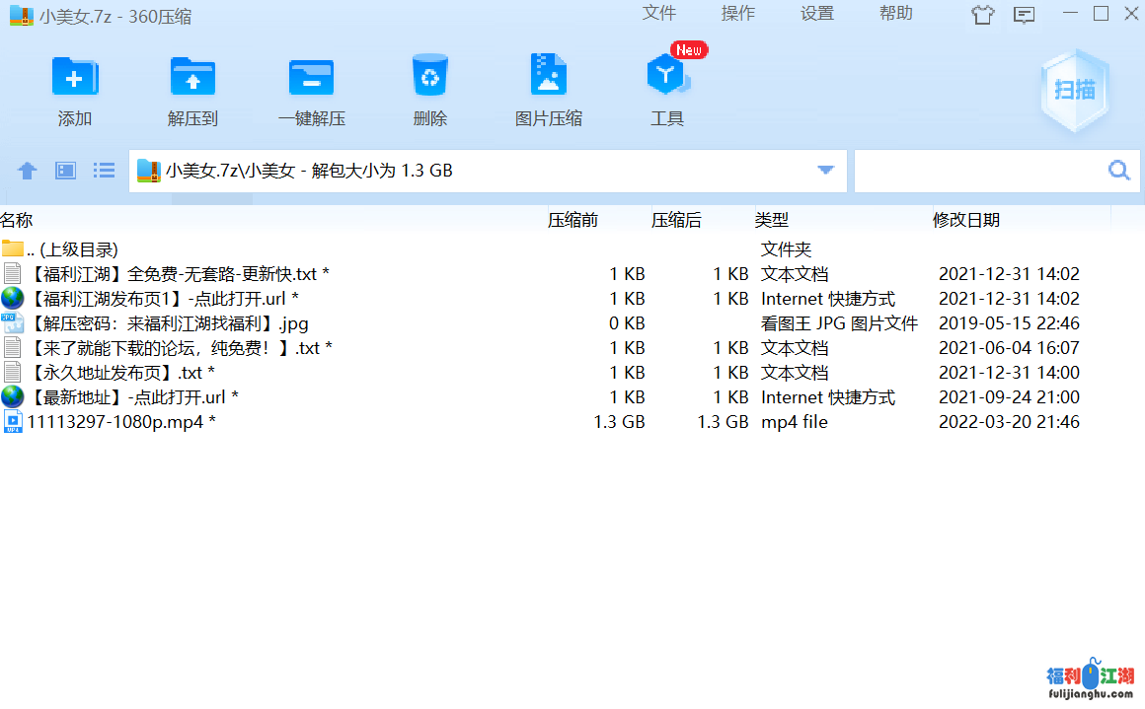
Task: Switch to thumbnail view mode icon
Action: tap(65, 171)
